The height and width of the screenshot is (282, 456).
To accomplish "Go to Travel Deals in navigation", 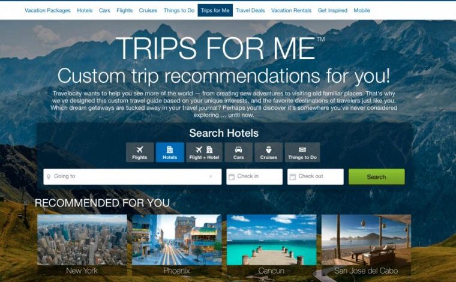I will [x=250, y=10].
